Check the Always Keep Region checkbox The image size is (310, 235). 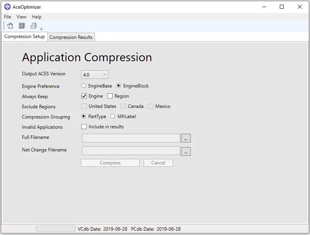tap(110, 96)
